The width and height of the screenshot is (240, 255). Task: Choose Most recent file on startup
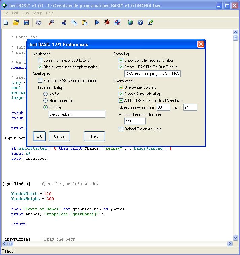(x=46, y=100)
